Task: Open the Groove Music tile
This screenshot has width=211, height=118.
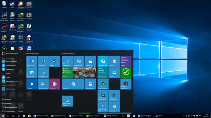Action: (79, 61)
